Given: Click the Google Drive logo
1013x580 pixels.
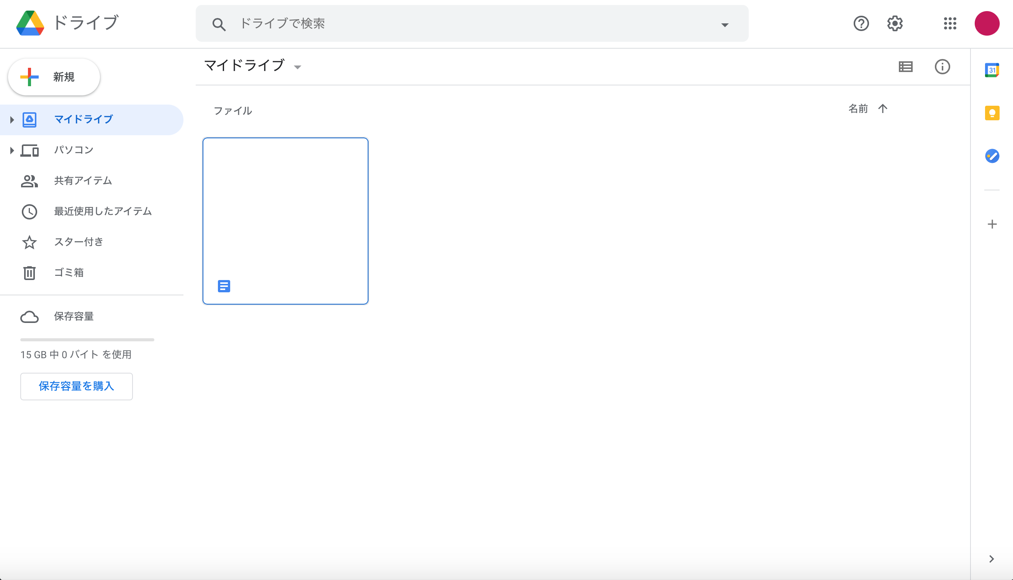Looking at the screenshot, I should coord(30,23).
